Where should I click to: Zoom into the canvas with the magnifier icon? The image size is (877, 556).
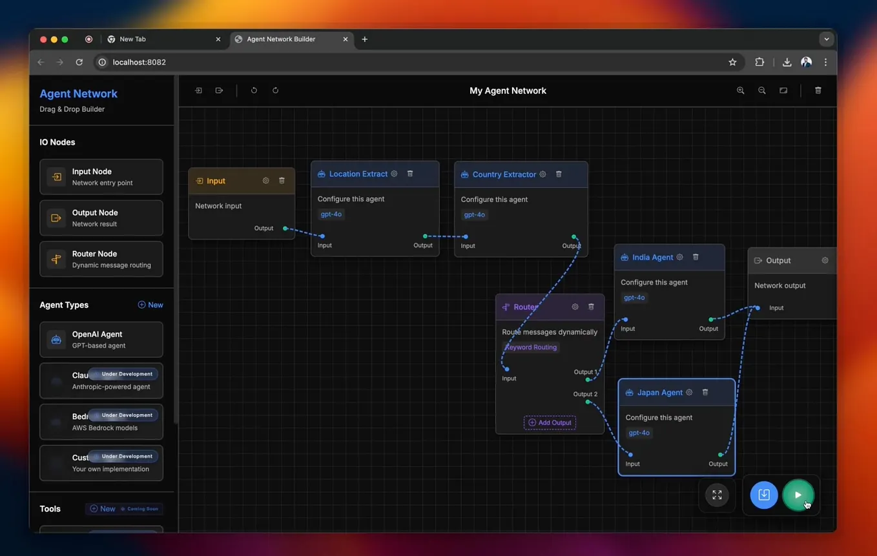740,90
